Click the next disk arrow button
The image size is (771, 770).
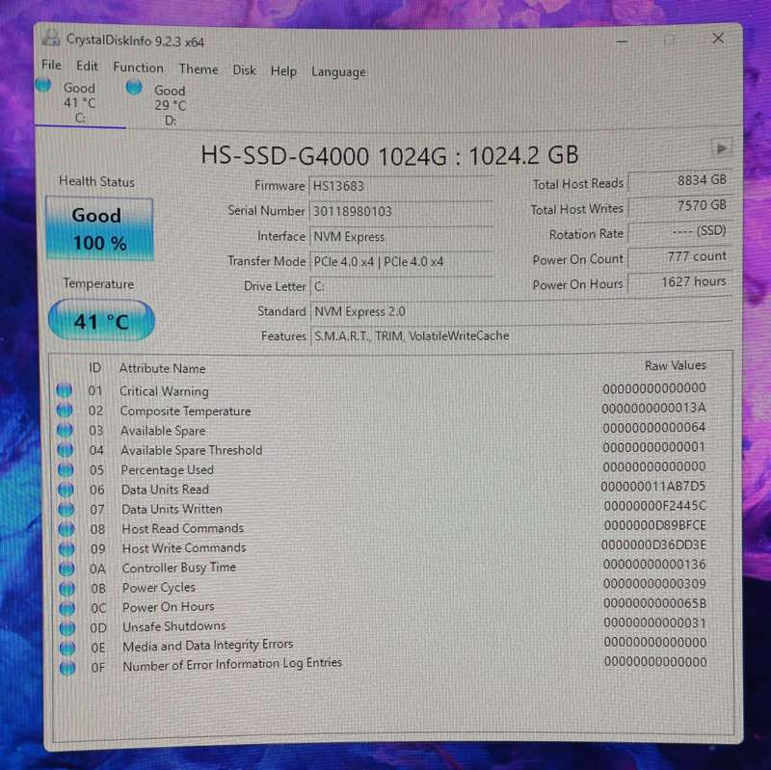(721, 148)
